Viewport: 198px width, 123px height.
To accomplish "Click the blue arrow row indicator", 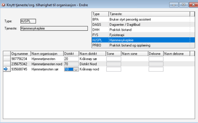I will click(6, 69).
